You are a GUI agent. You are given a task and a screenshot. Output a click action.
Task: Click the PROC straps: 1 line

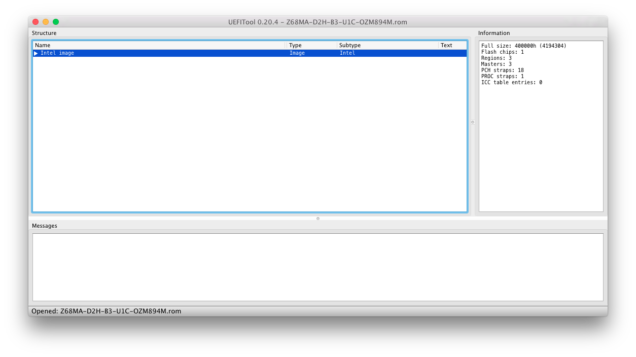coord(503,77)
